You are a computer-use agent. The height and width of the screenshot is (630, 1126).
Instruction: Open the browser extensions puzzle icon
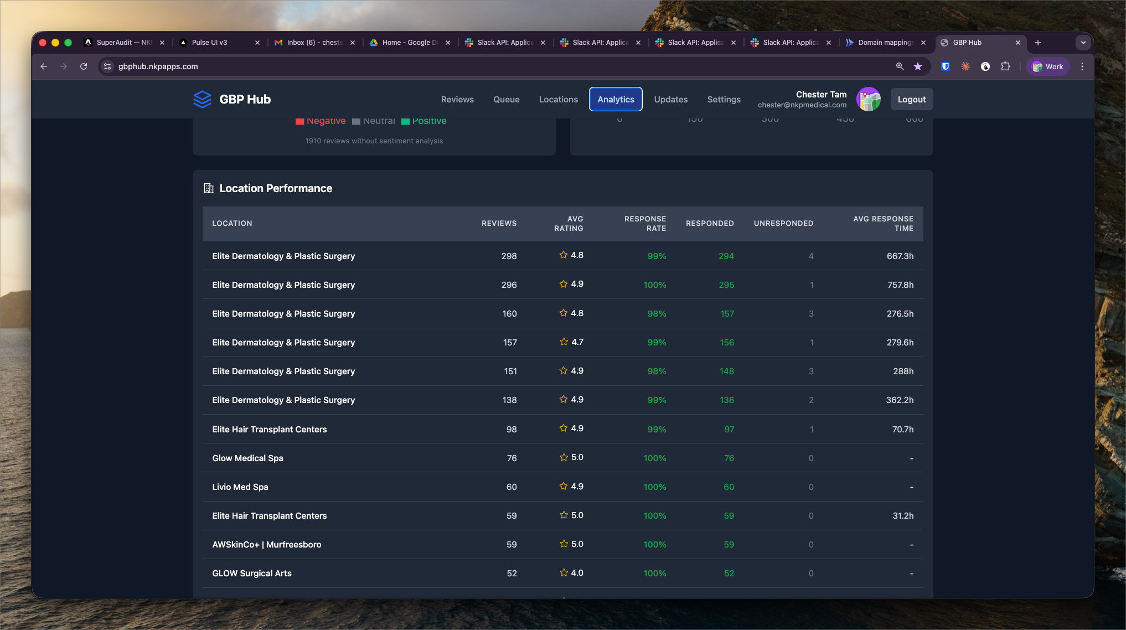coord(1005,66)
